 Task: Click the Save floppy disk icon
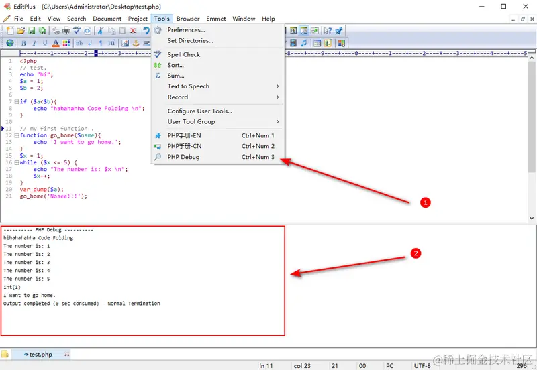32,31
